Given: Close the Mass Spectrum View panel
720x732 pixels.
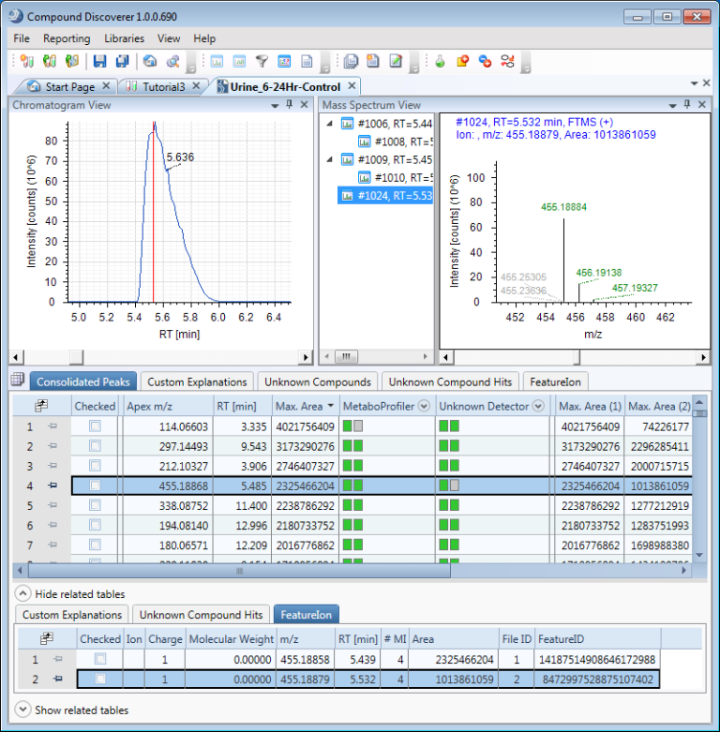Looking at the screenshot, I should click(x=700, y=105).
